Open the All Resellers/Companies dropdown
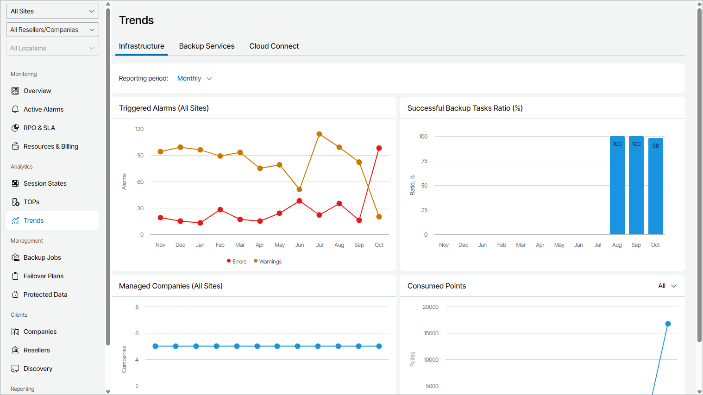The width and height of the screenshot is (703, 395). click(x=52, y=30)
